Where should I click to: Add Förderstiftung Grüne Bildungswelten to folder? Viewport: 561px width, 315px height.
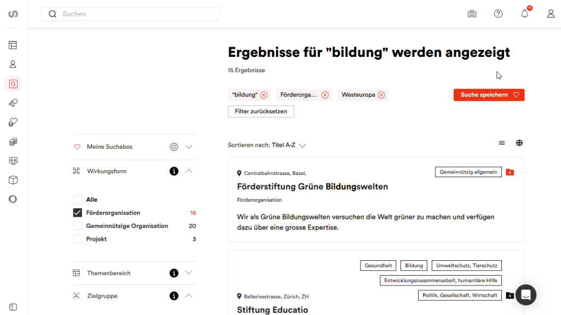tap(510, 172)
